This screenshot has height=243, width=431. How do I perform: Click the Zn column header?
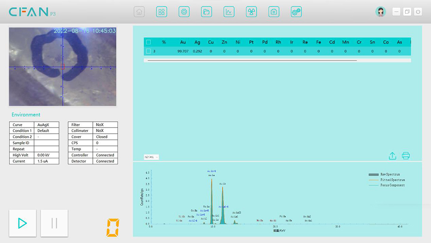pos(224,42)
